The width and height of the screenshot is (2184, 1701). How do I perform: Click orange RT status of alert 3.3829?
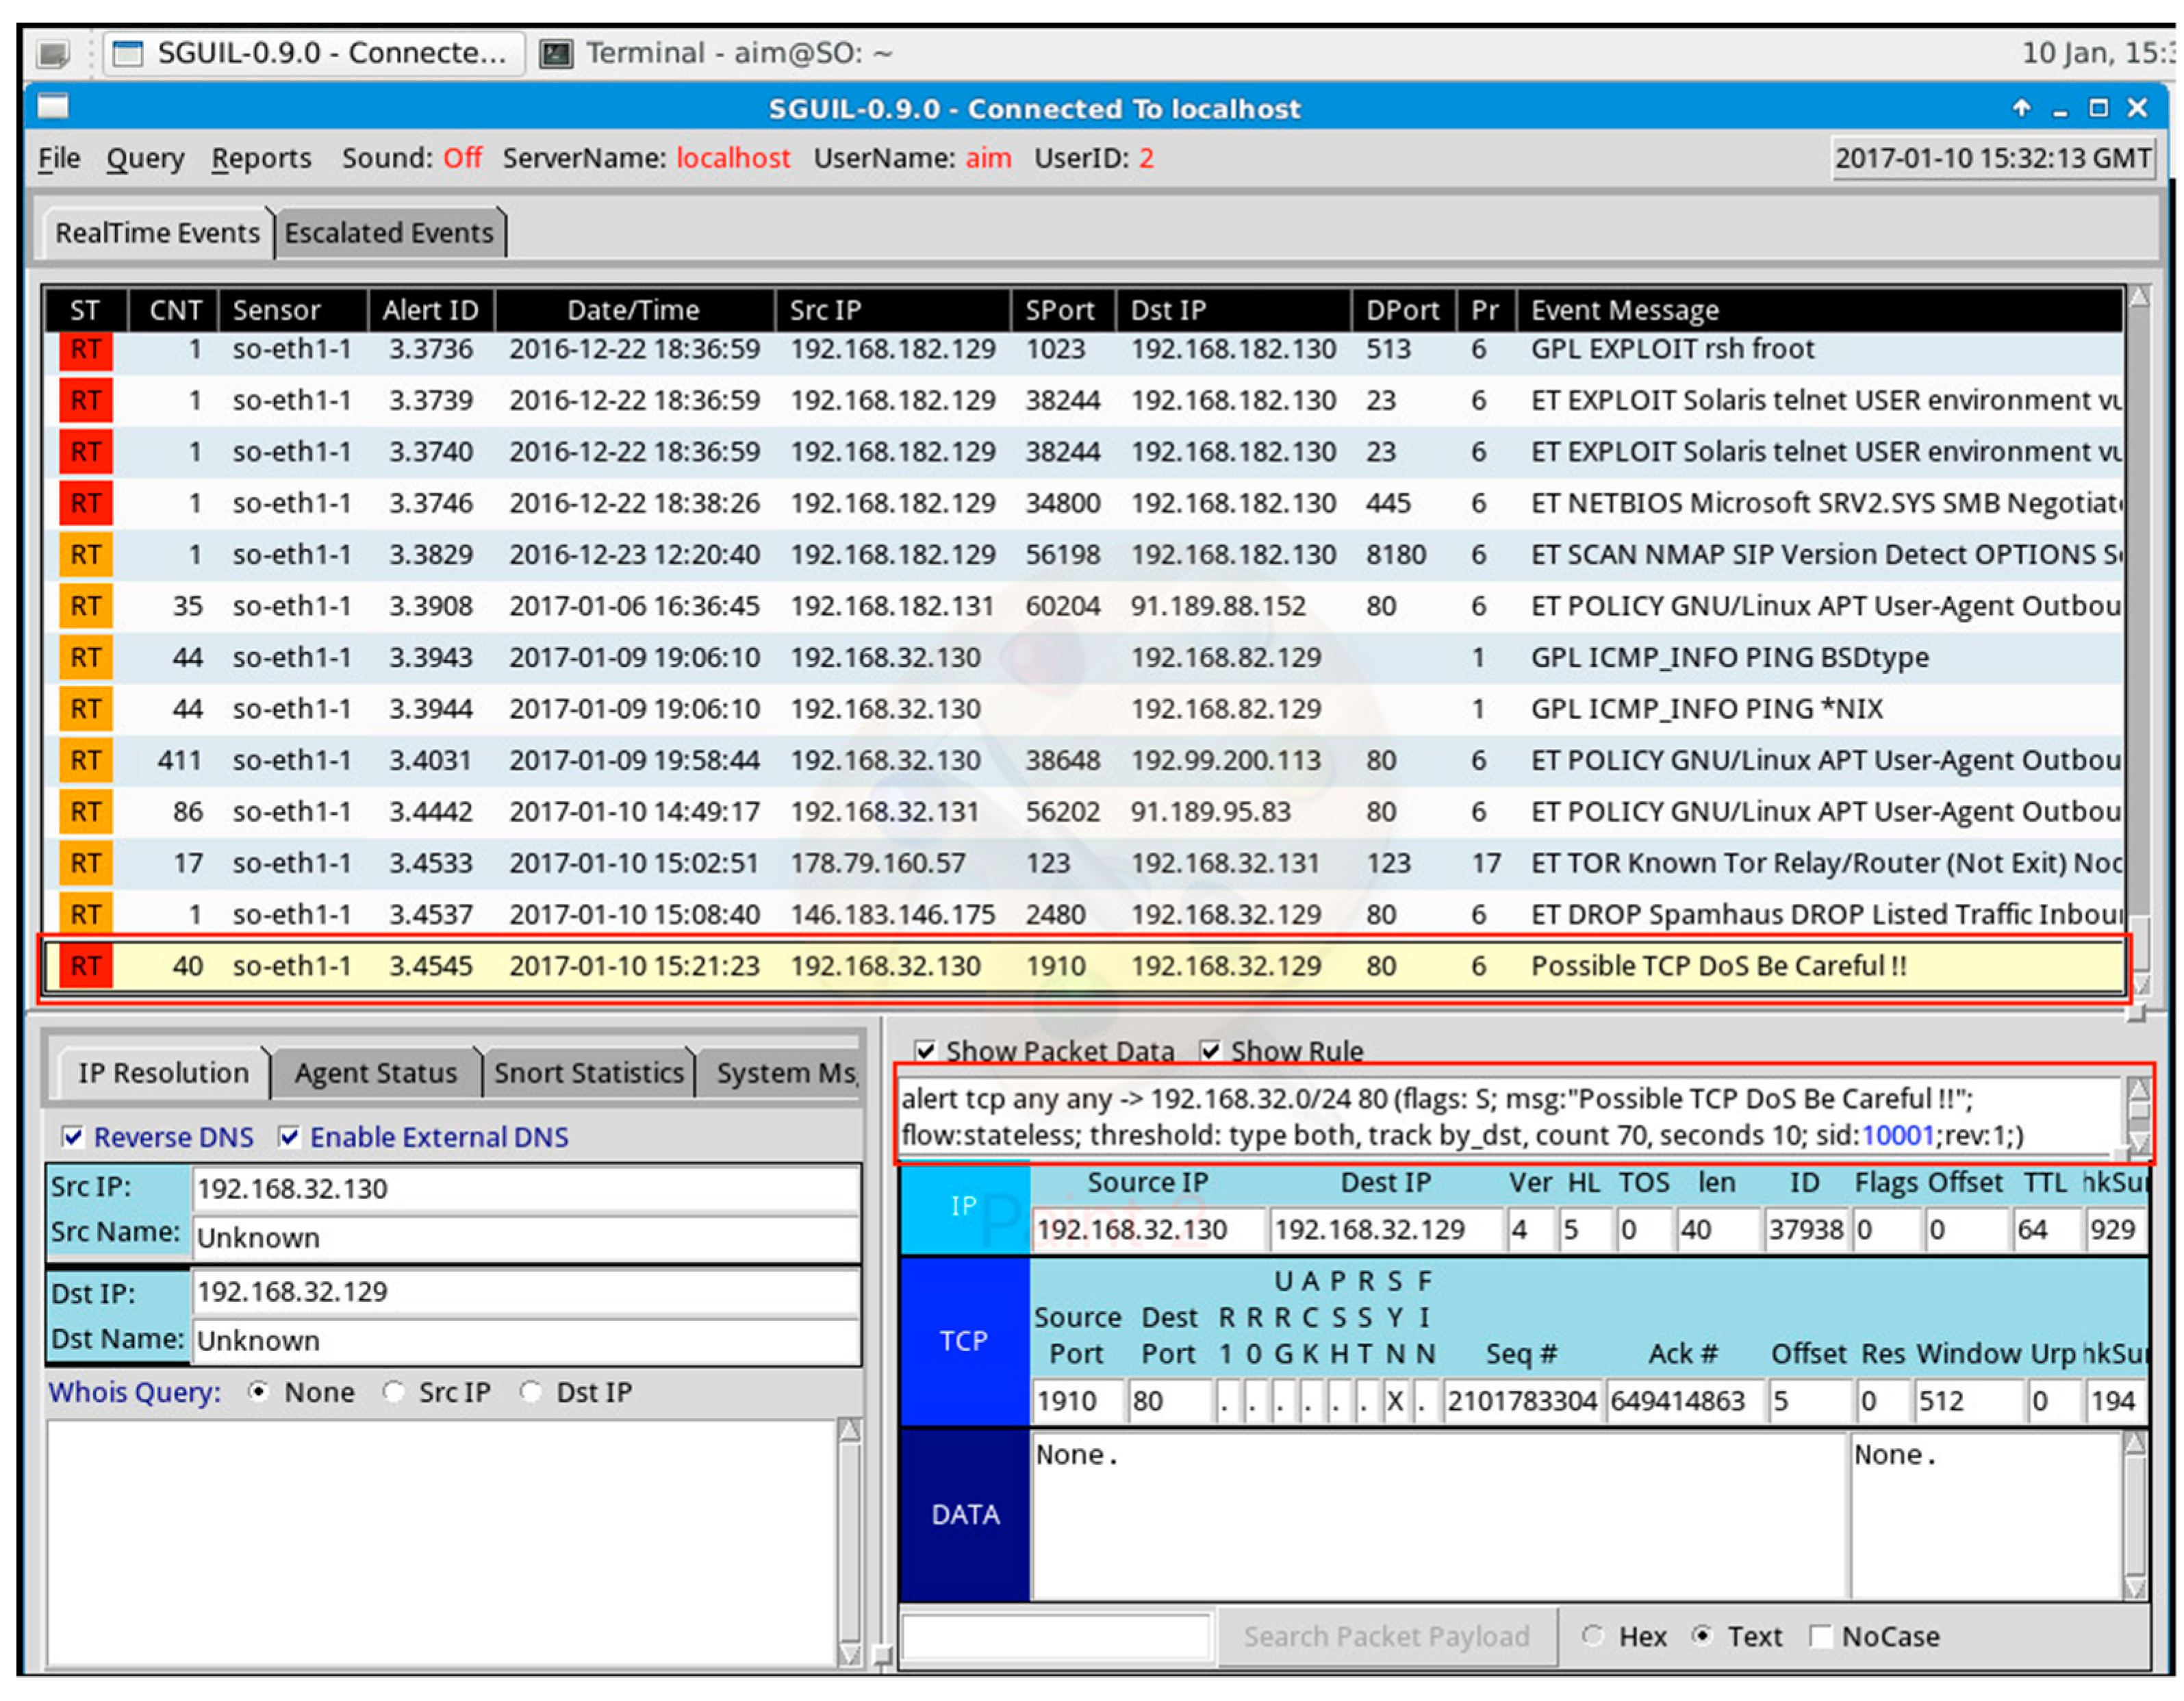86,555
